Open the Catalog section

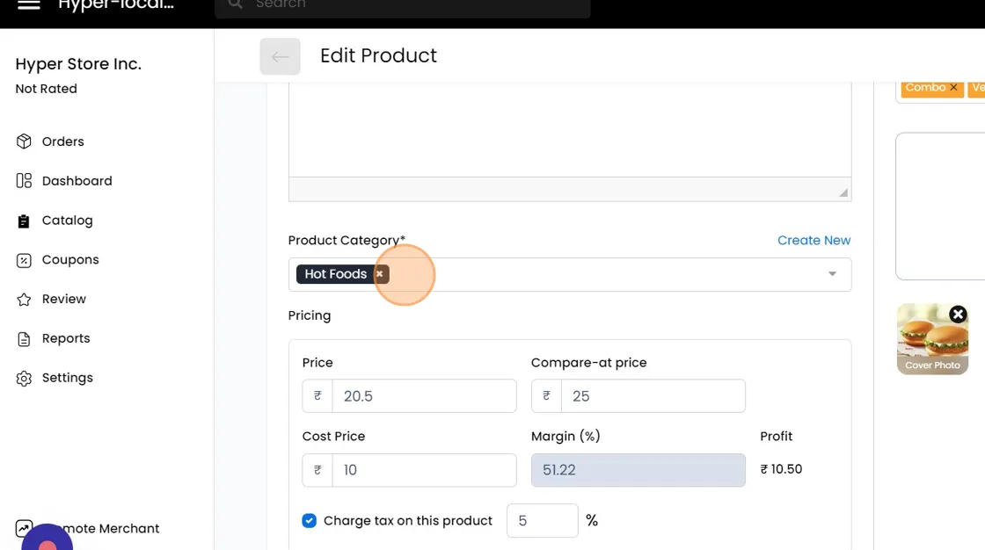click(x=67, y=221)
